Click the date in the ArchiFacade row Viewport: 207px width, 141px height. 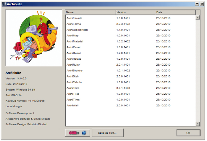[x=163, y=18]
